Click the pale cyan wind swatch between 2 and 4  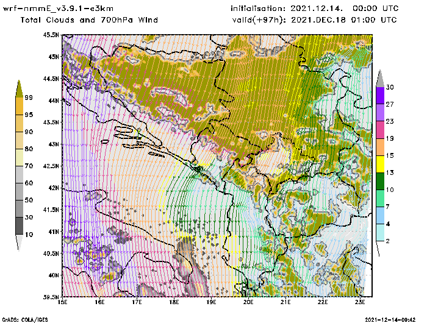(x=380, y=233)
